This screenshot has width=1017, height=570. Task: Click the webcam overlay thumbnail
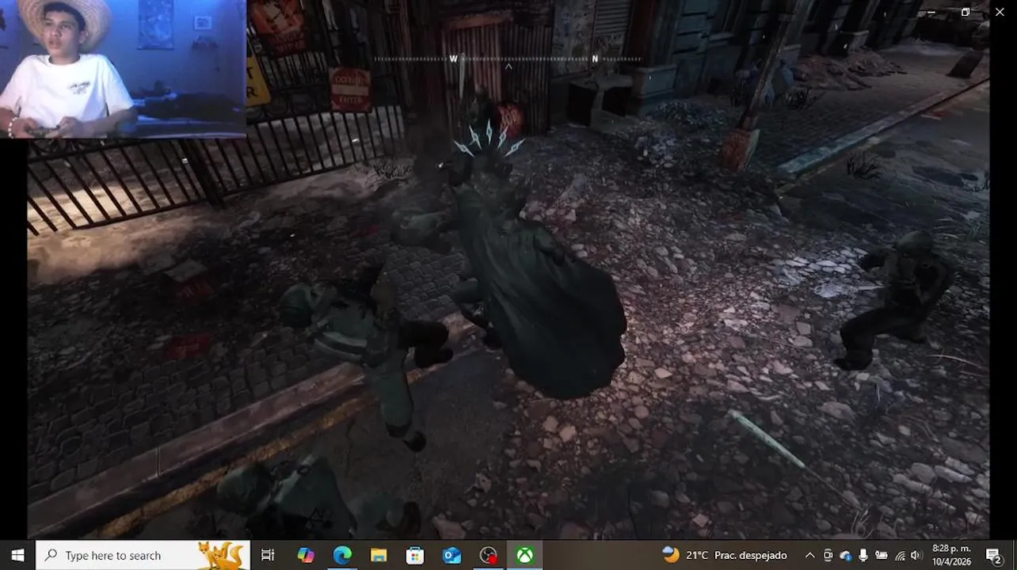click(x=123, y=69)
